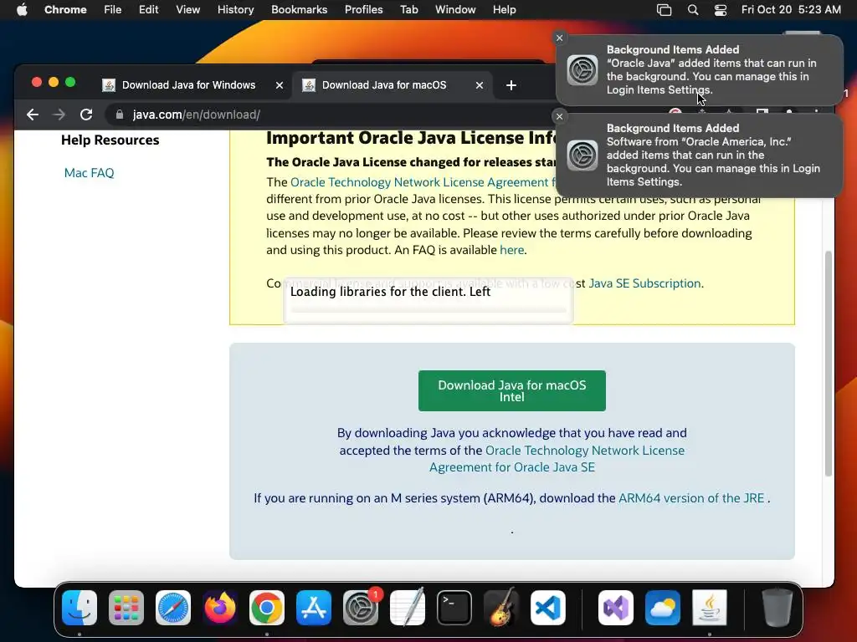Screen dimensions: 857x642
Task: Open the Trash from the Dock
Action: click(777, 608)
